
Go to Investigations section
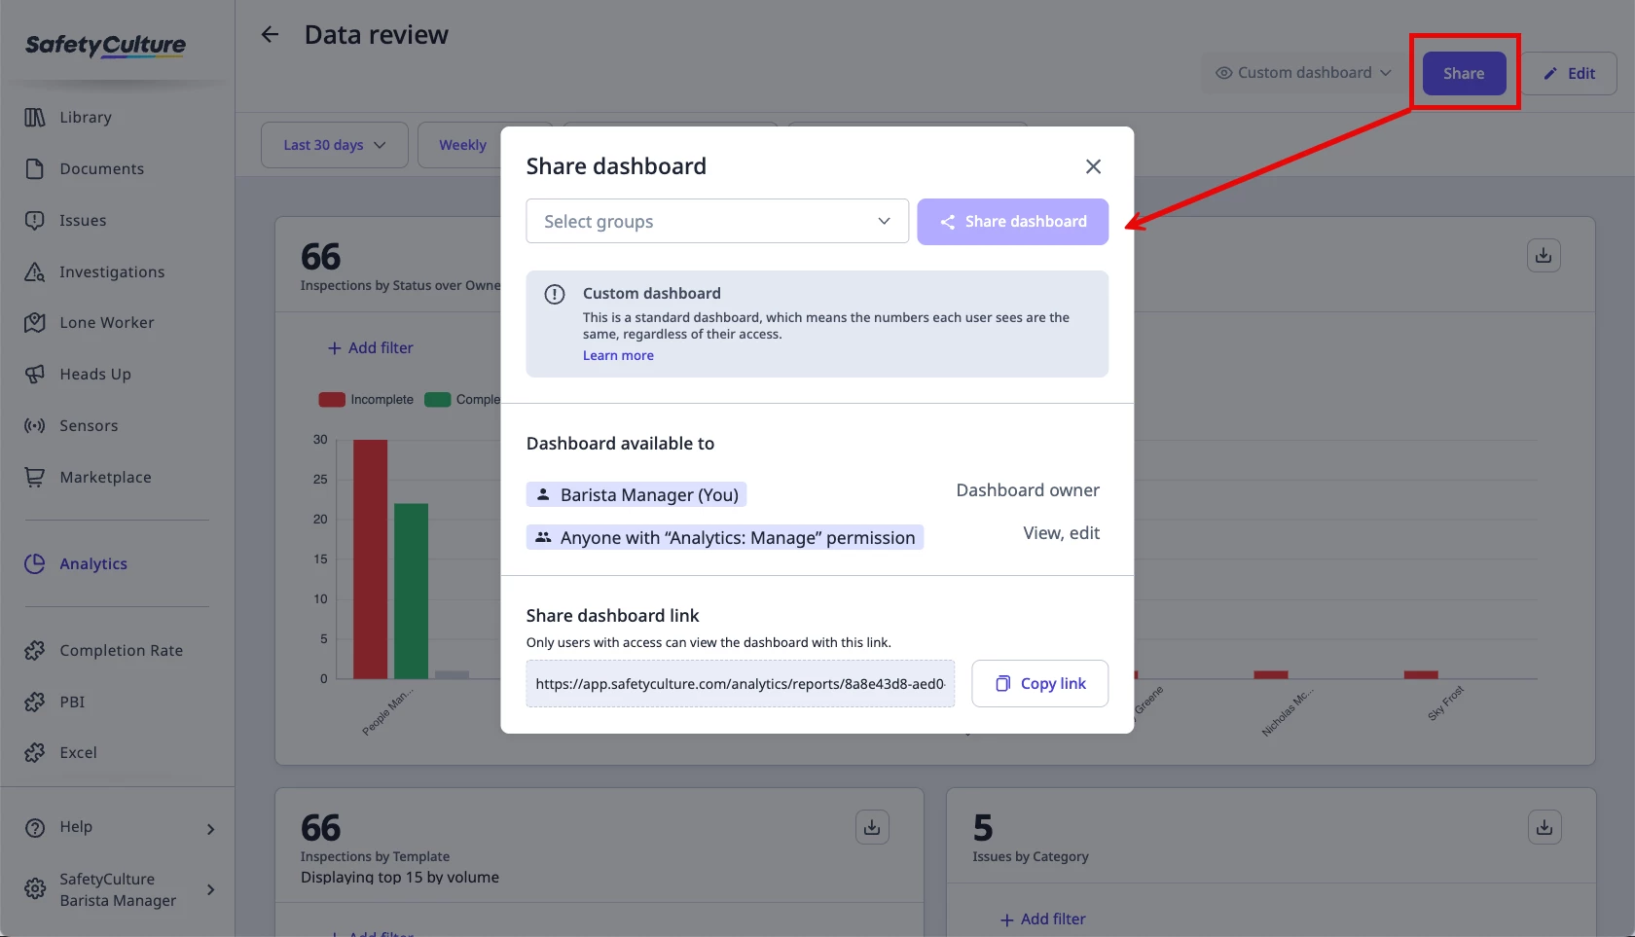(112, 271)
